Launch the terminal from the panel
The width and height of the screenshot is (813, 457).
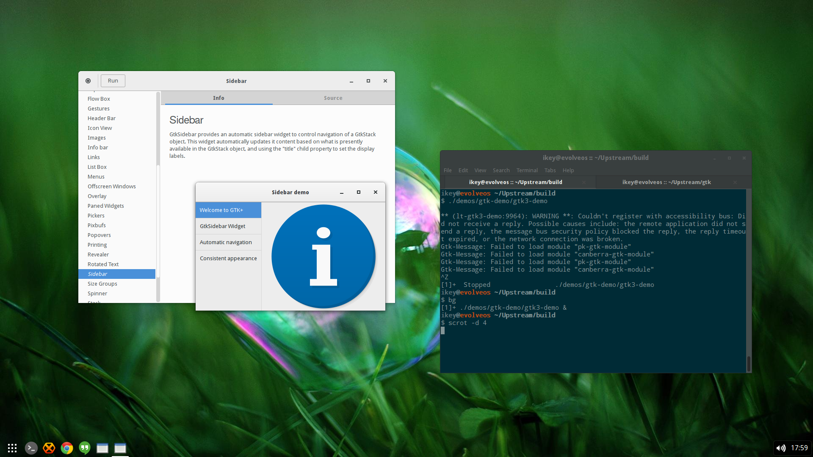(31, 448)
